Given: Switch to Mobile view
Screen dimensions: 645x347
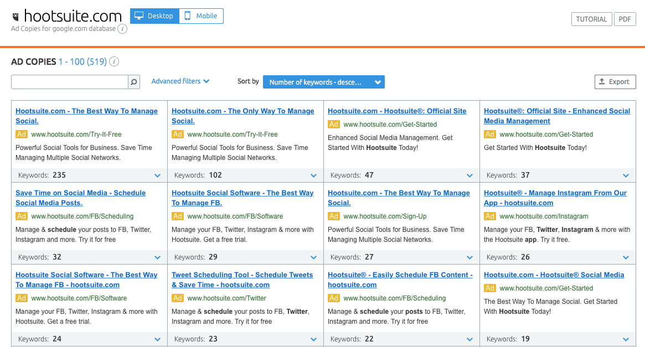Looking at the screenshot, I should 201,16.
